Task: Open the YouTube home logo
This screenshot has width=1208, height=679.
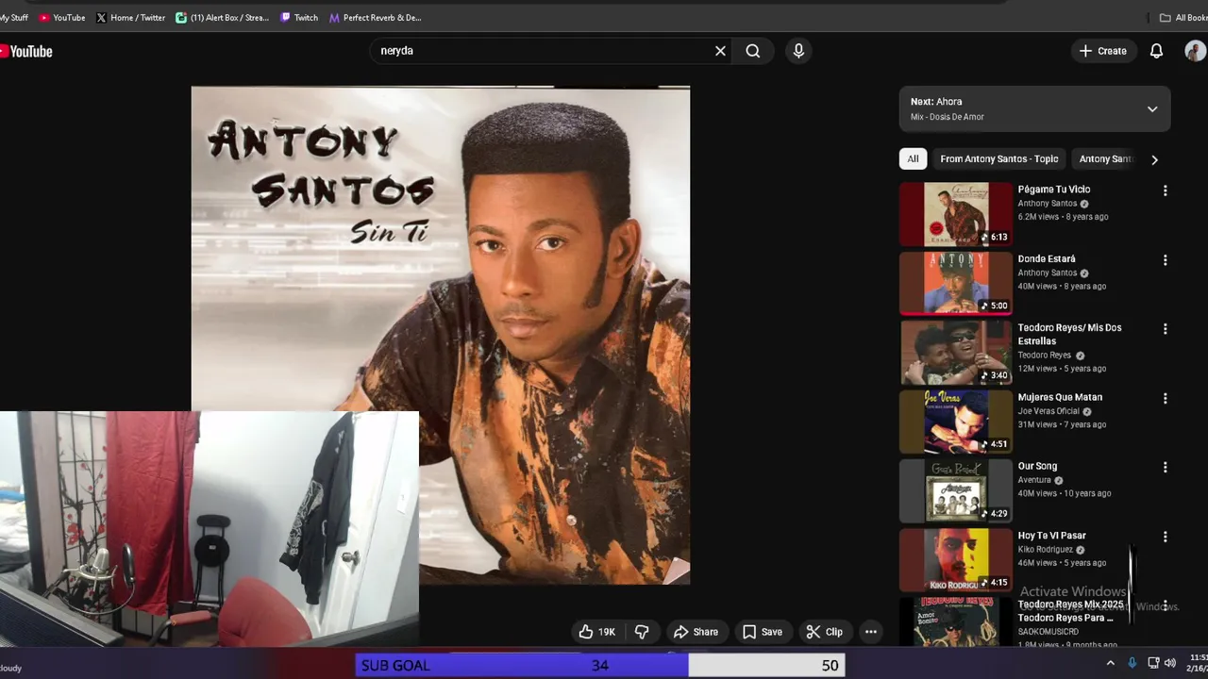Action: tap(26, 51)
